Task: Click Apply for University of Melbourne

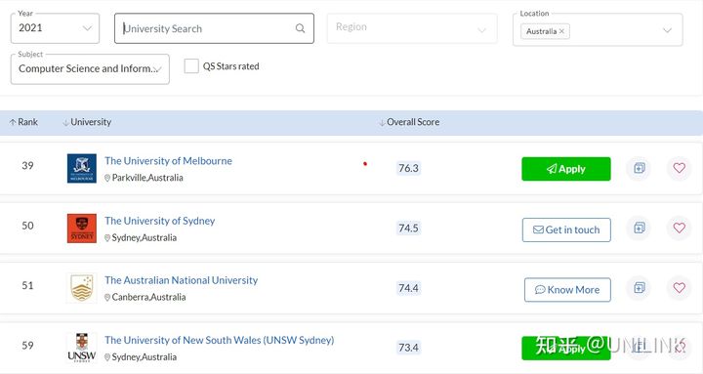Action: point(565,169)
